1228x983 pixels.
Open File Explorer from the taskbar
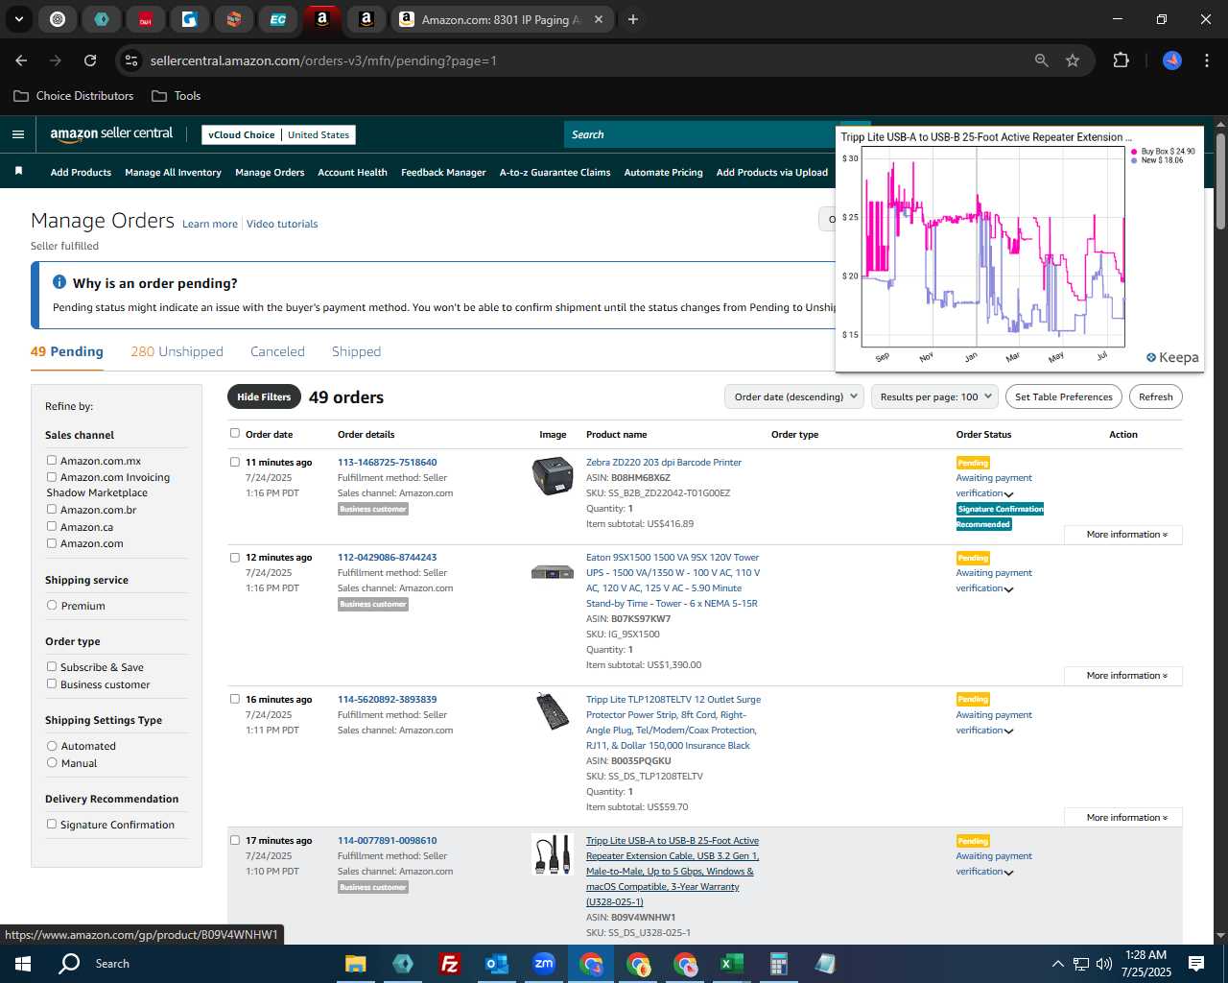click(356, 963)
